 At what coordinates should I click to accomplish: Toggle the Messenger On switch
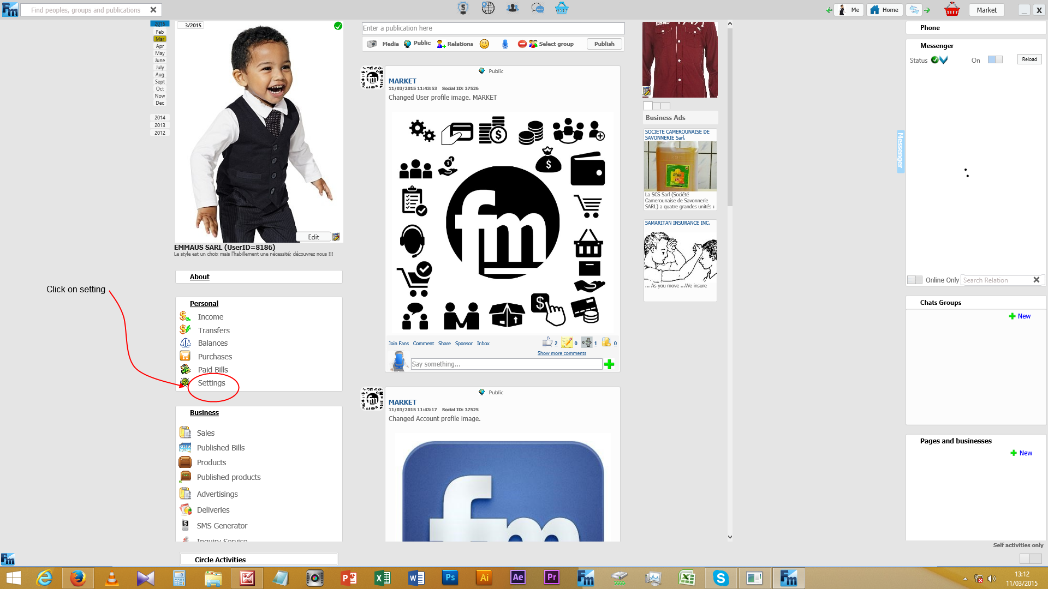pos(995,59)
